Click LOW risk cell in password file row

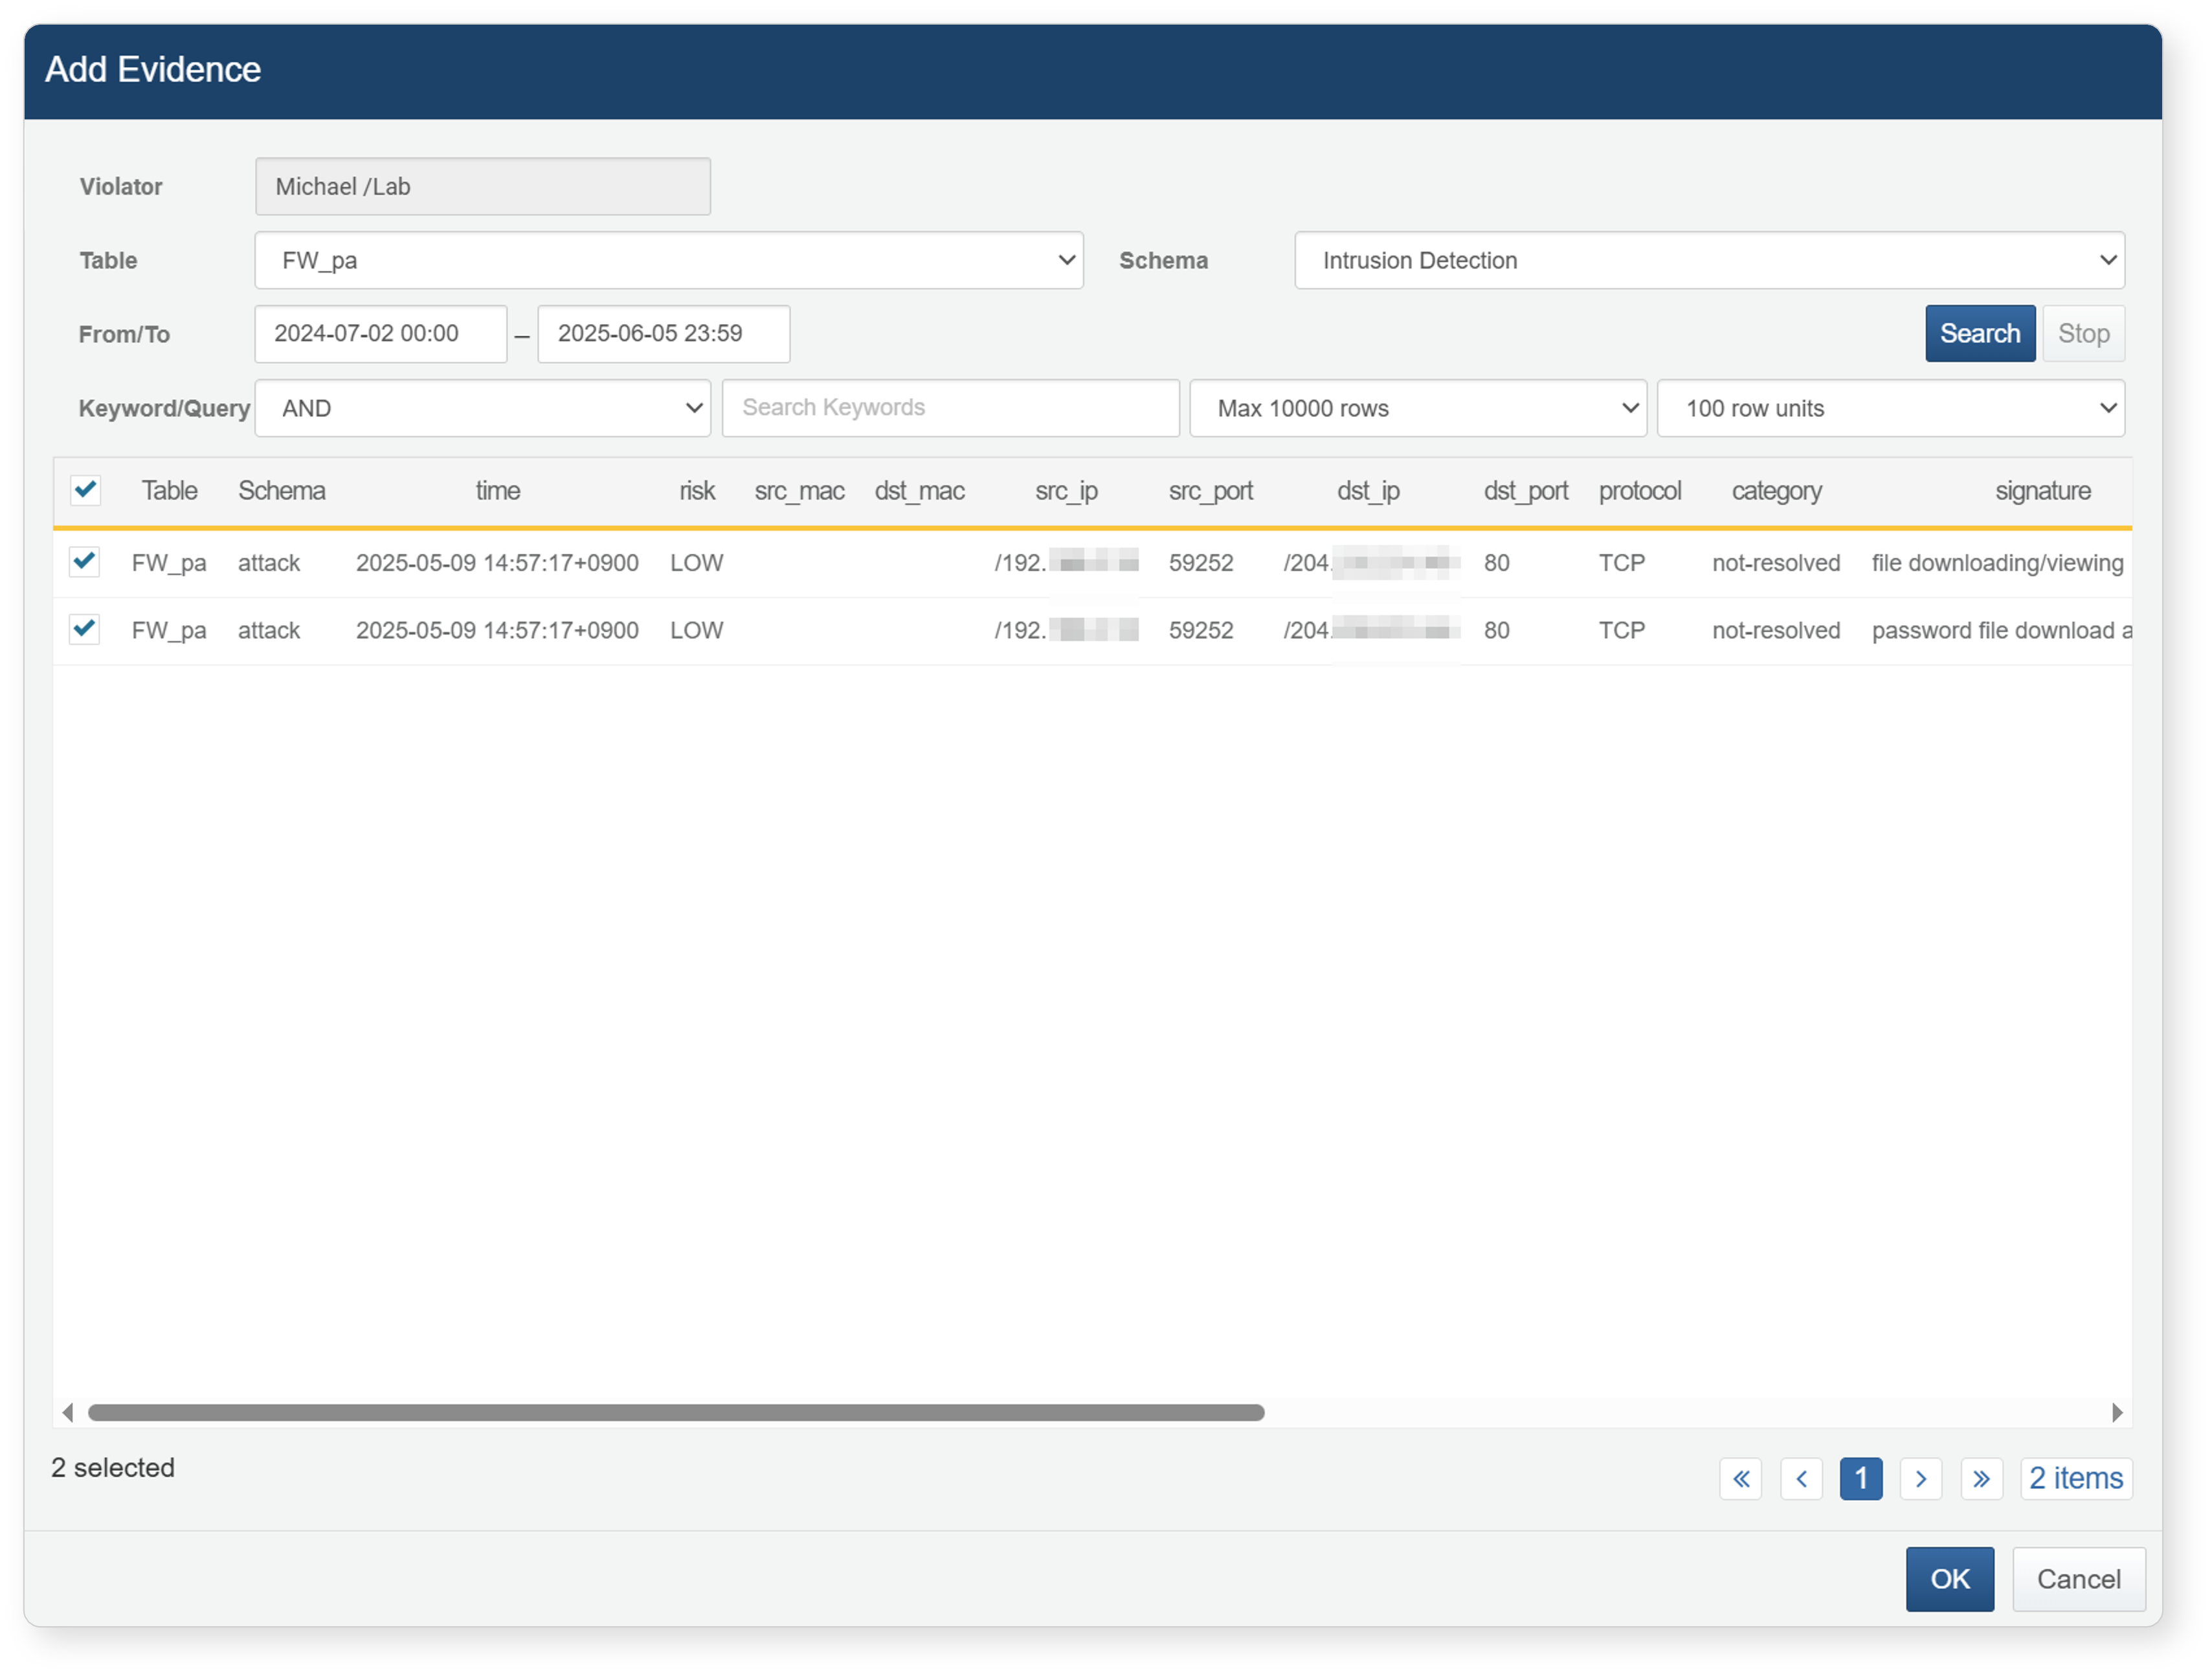coord(696,631)
